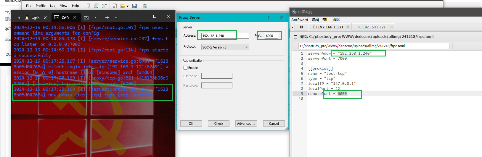Click the name = "test-tcp" line
Viewport: 482px width, 157px height.
327,74
